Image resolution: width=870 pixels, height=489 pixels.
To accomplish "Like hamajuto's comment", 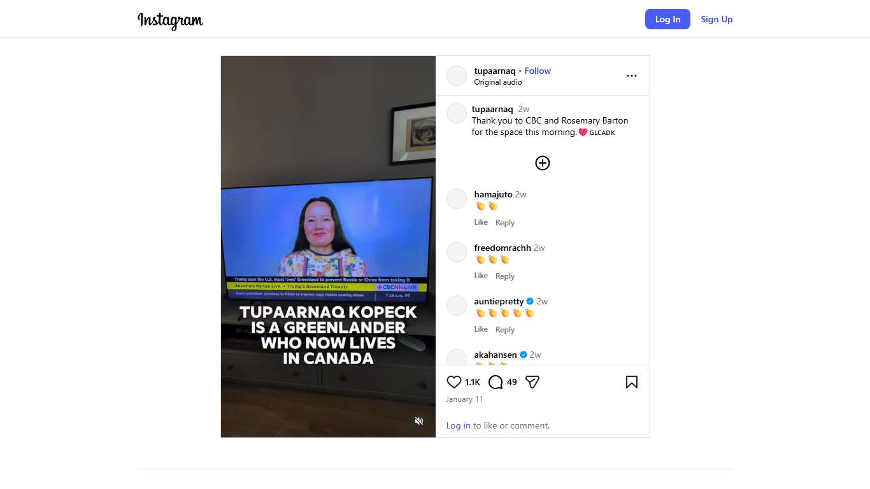I will (481, 222).
